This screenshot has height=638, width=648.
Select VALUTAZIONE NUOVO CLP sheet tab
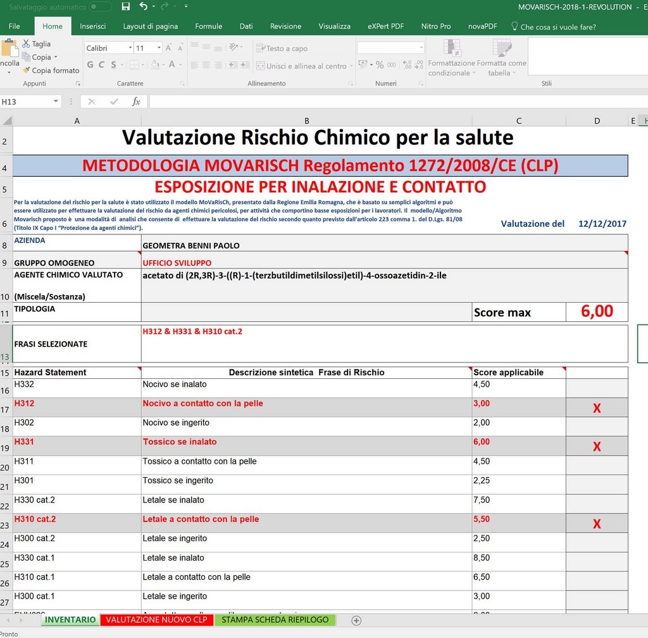(157, 620)
